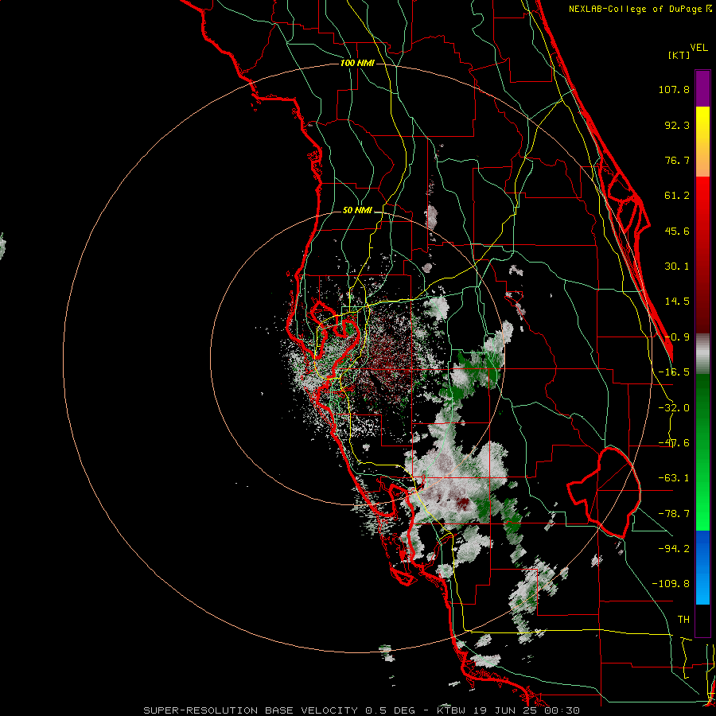Select the -63.1 legend value
The height and width of the screenshot is (716, 716).
(674, 478)
